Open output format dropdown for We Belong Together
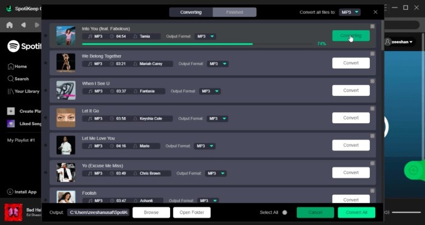Screen dimensions: 425x225 point(217,64)
